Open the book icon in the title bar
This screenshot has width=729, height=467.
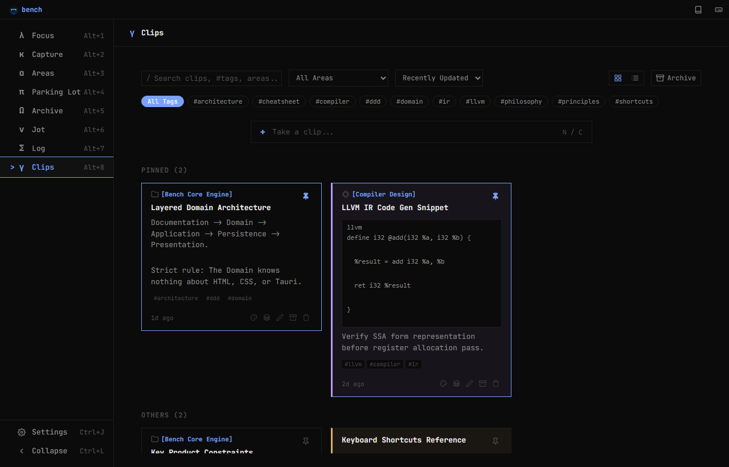tap(698, 10)
